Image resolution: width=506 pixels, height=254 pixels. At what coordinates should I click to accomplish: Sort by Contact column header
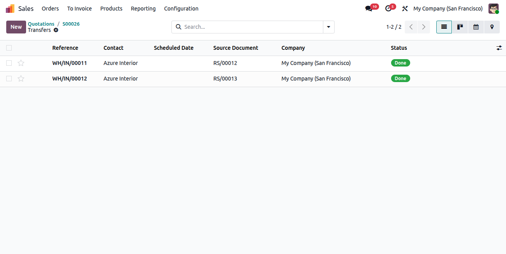(x=113, y=48)
